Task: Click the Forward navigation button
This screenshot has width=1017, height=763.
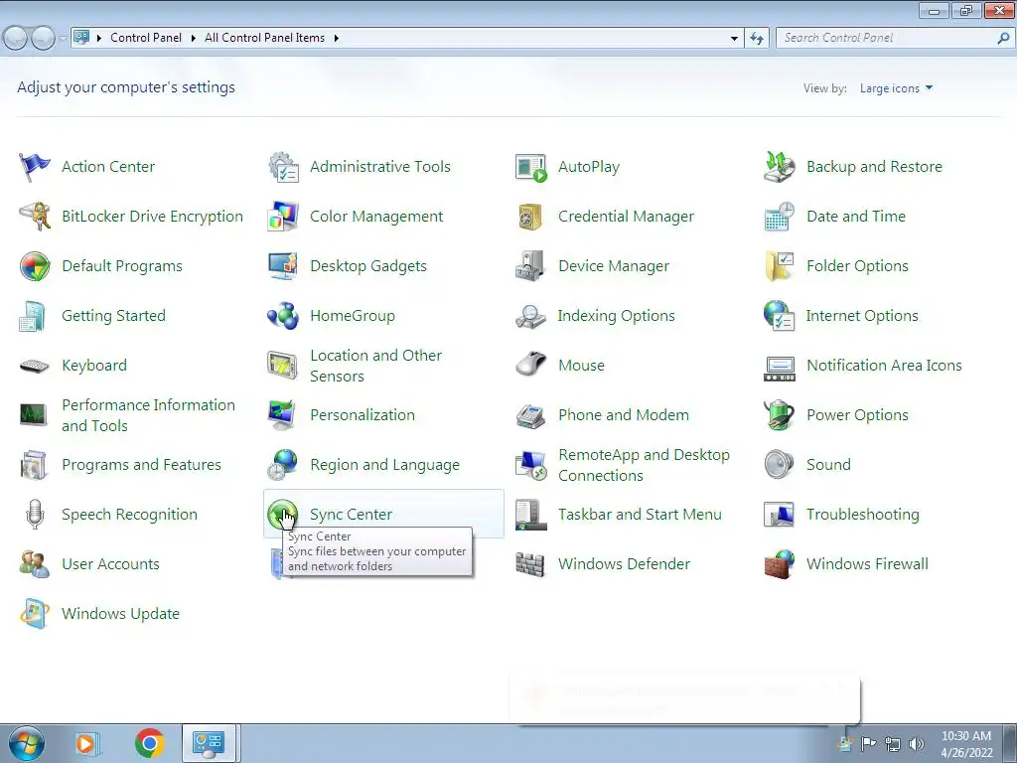Action: (x=43, y=39)
